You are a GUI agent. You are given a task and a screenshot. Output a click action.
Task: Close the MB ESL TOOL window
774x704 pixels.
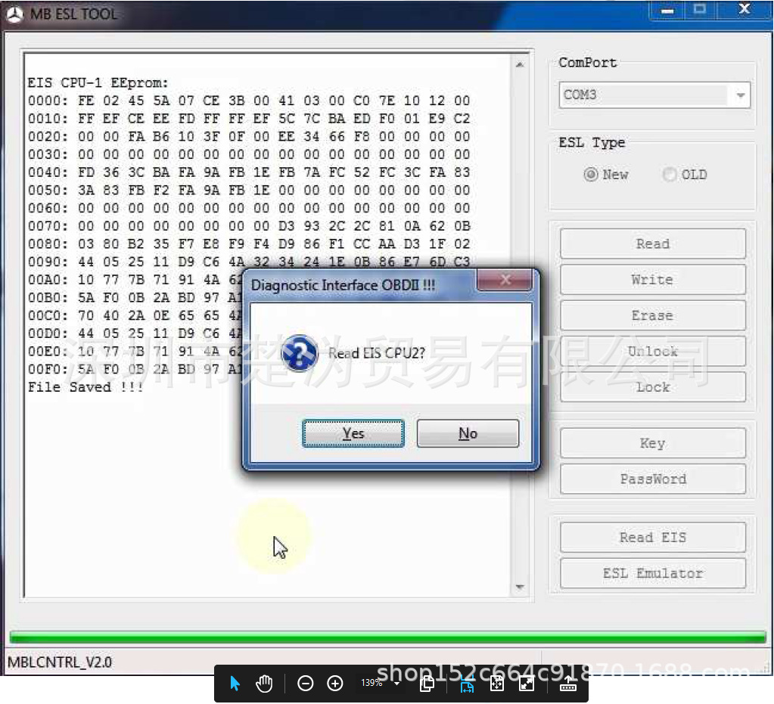[x=744, y=9]
